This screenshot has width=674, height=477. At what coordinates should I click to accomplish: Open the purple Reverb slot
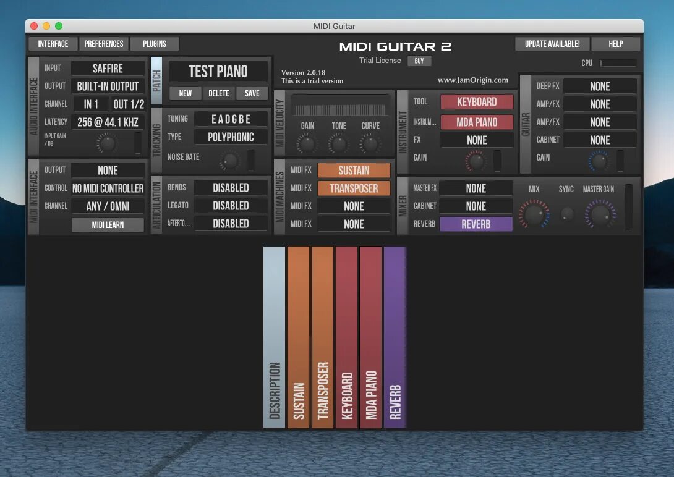[x=476, y=224]
